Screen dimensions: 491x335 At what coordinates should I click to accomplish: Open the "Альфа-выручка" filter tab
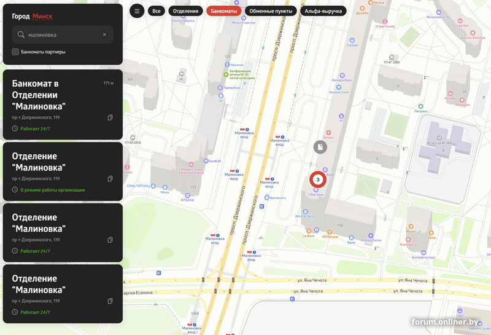(323, 11)
